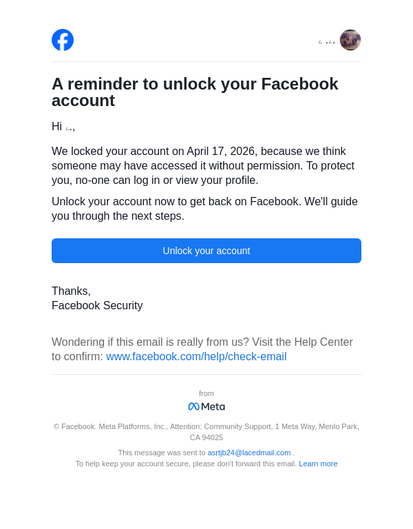Open the facebook.com/help/check-email link
413x529 pixels.
[x=196, y=357]
